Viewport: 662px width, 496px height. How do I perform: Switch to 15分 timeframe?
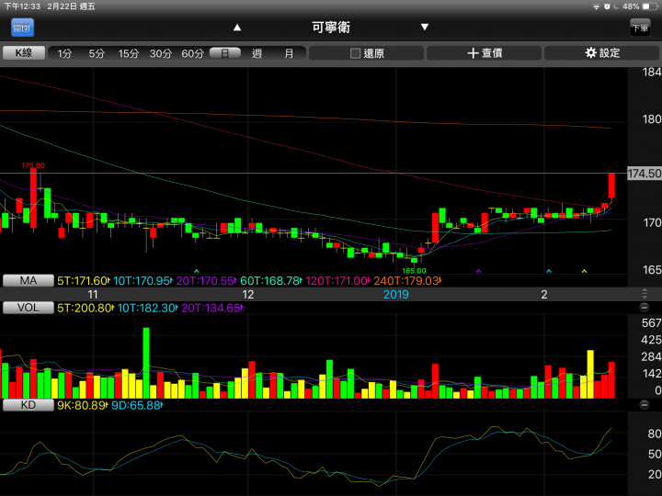[x=129, y=53]
